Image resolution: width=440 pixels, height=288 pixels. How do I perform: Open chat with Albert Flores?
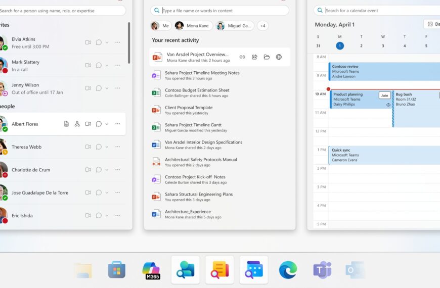coord(99,124)
